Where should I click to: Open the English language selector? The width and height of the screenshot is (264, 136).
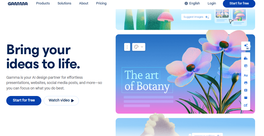[192, 3]
